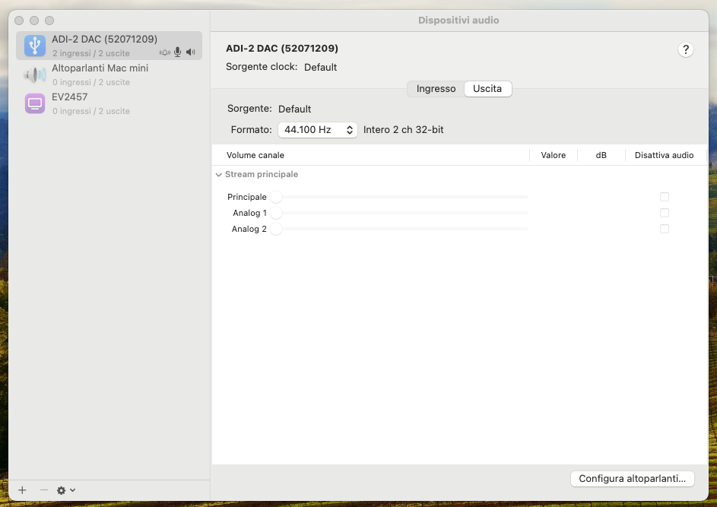The width and height of the screenshot is (717, 507).
Task: Click the minus remove device icon
Action: pyautogui.click(x=44, y=490)
